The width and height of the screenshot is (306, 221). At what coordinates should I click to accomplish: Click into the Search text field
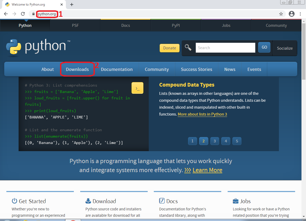225,48
